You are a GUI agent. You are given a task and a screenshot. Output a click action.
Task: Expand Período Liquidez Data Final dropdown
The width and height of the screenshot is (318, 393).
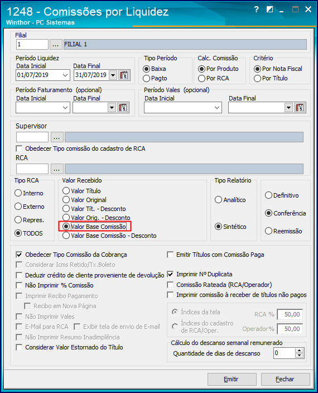tap(113, 75)
